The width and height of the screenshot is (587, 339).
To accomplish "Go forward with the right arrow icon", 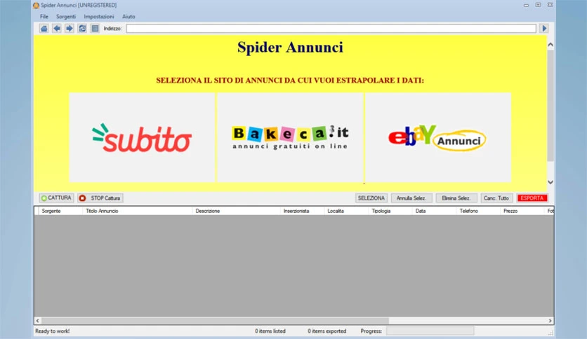I will 70,29.
